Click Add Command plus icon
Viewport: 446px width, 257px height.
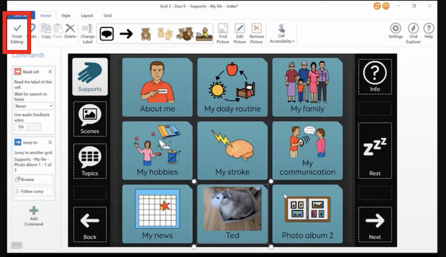[x=33, y=211]
